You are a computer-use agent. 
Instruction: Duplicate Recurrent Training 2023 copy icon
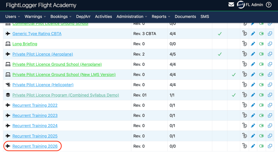[x=270, y=115]
